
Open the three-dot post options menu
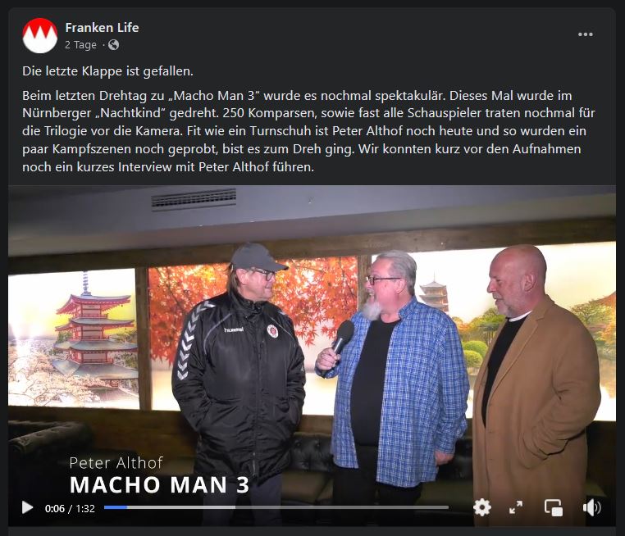point(585,34)
